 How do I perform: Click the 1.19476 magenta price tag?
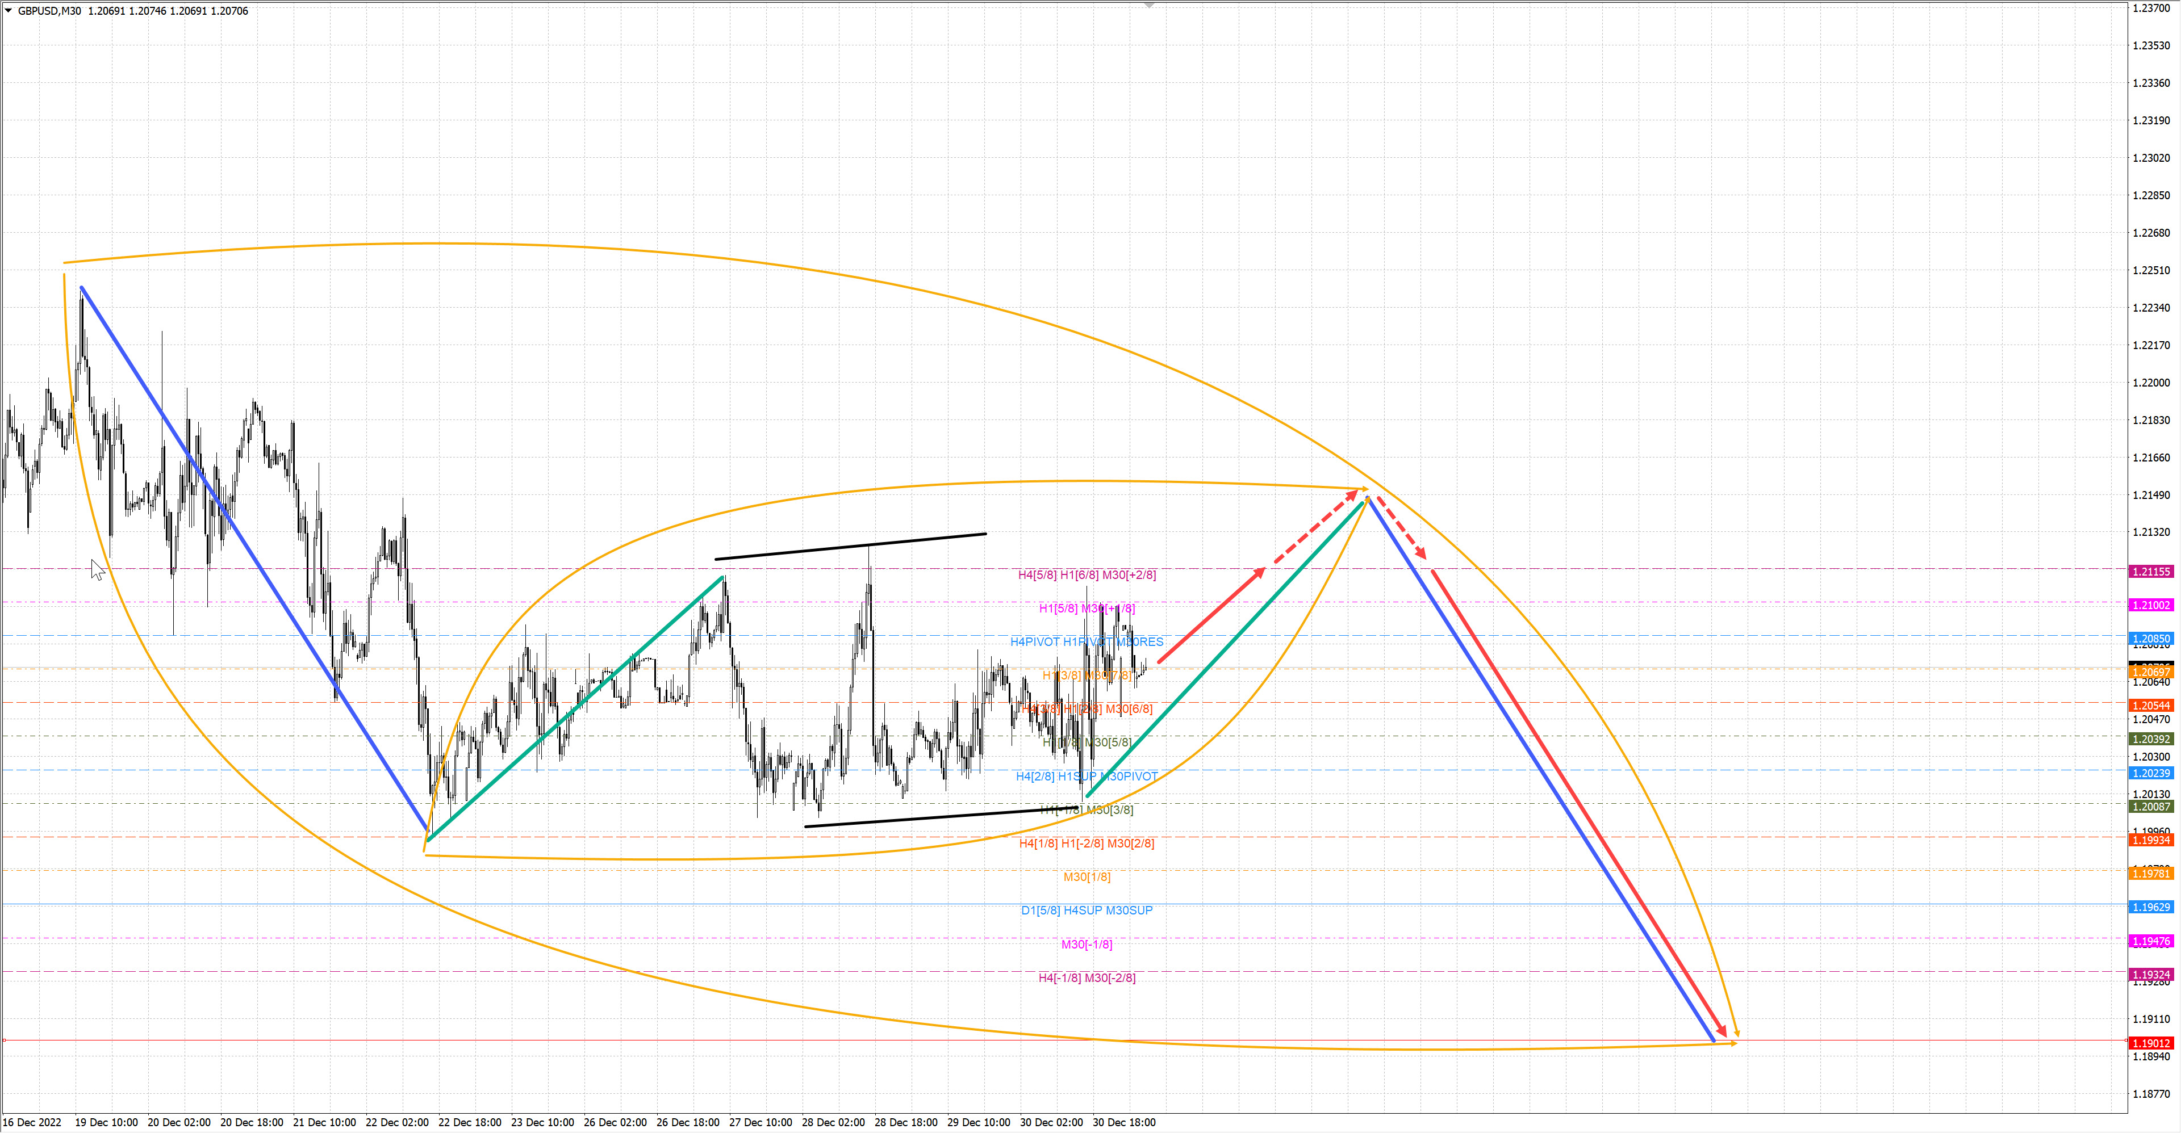(2150, 941)
